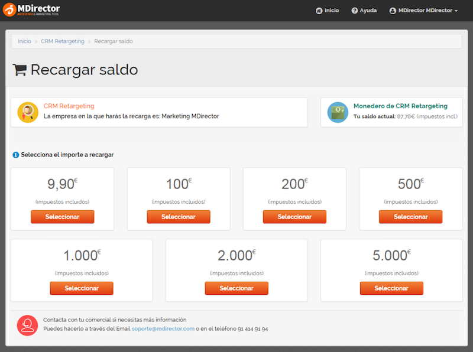Click the 9,90€ price text
This screenshot has height=352, width=473.
click(x=63, y=184)
